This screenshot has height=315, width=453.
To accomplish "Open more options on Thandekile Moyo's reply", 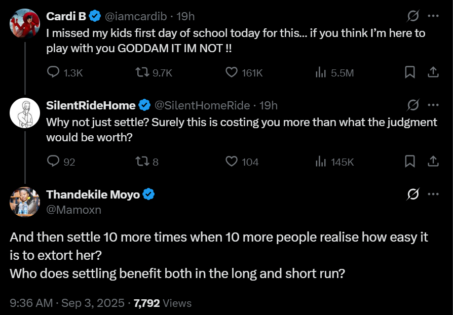I will (433, 193).
